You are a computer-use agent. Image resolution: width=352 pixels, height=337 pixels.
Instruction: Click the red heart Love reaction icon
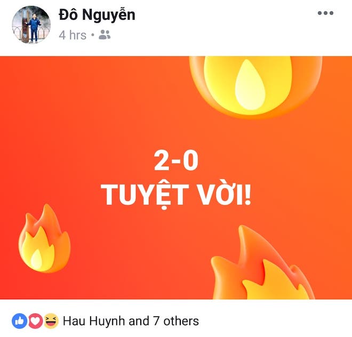tap(36, 321)
